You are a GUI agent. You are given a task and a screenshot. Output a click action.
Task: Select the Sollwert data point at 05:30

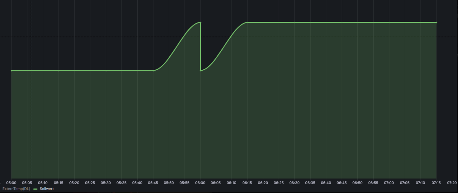coord(106,71)
